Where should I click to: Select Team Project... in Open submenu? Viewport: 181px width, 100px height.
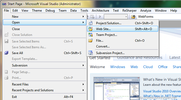click(x=123, y=35)
